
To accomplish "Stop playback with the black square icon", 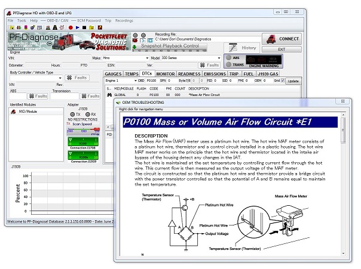I will coord(84,27).
